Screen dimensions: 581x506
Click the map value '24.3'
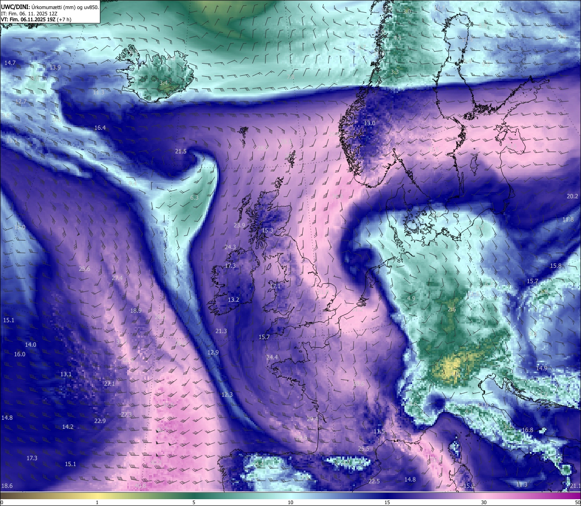tap(230, 247)
